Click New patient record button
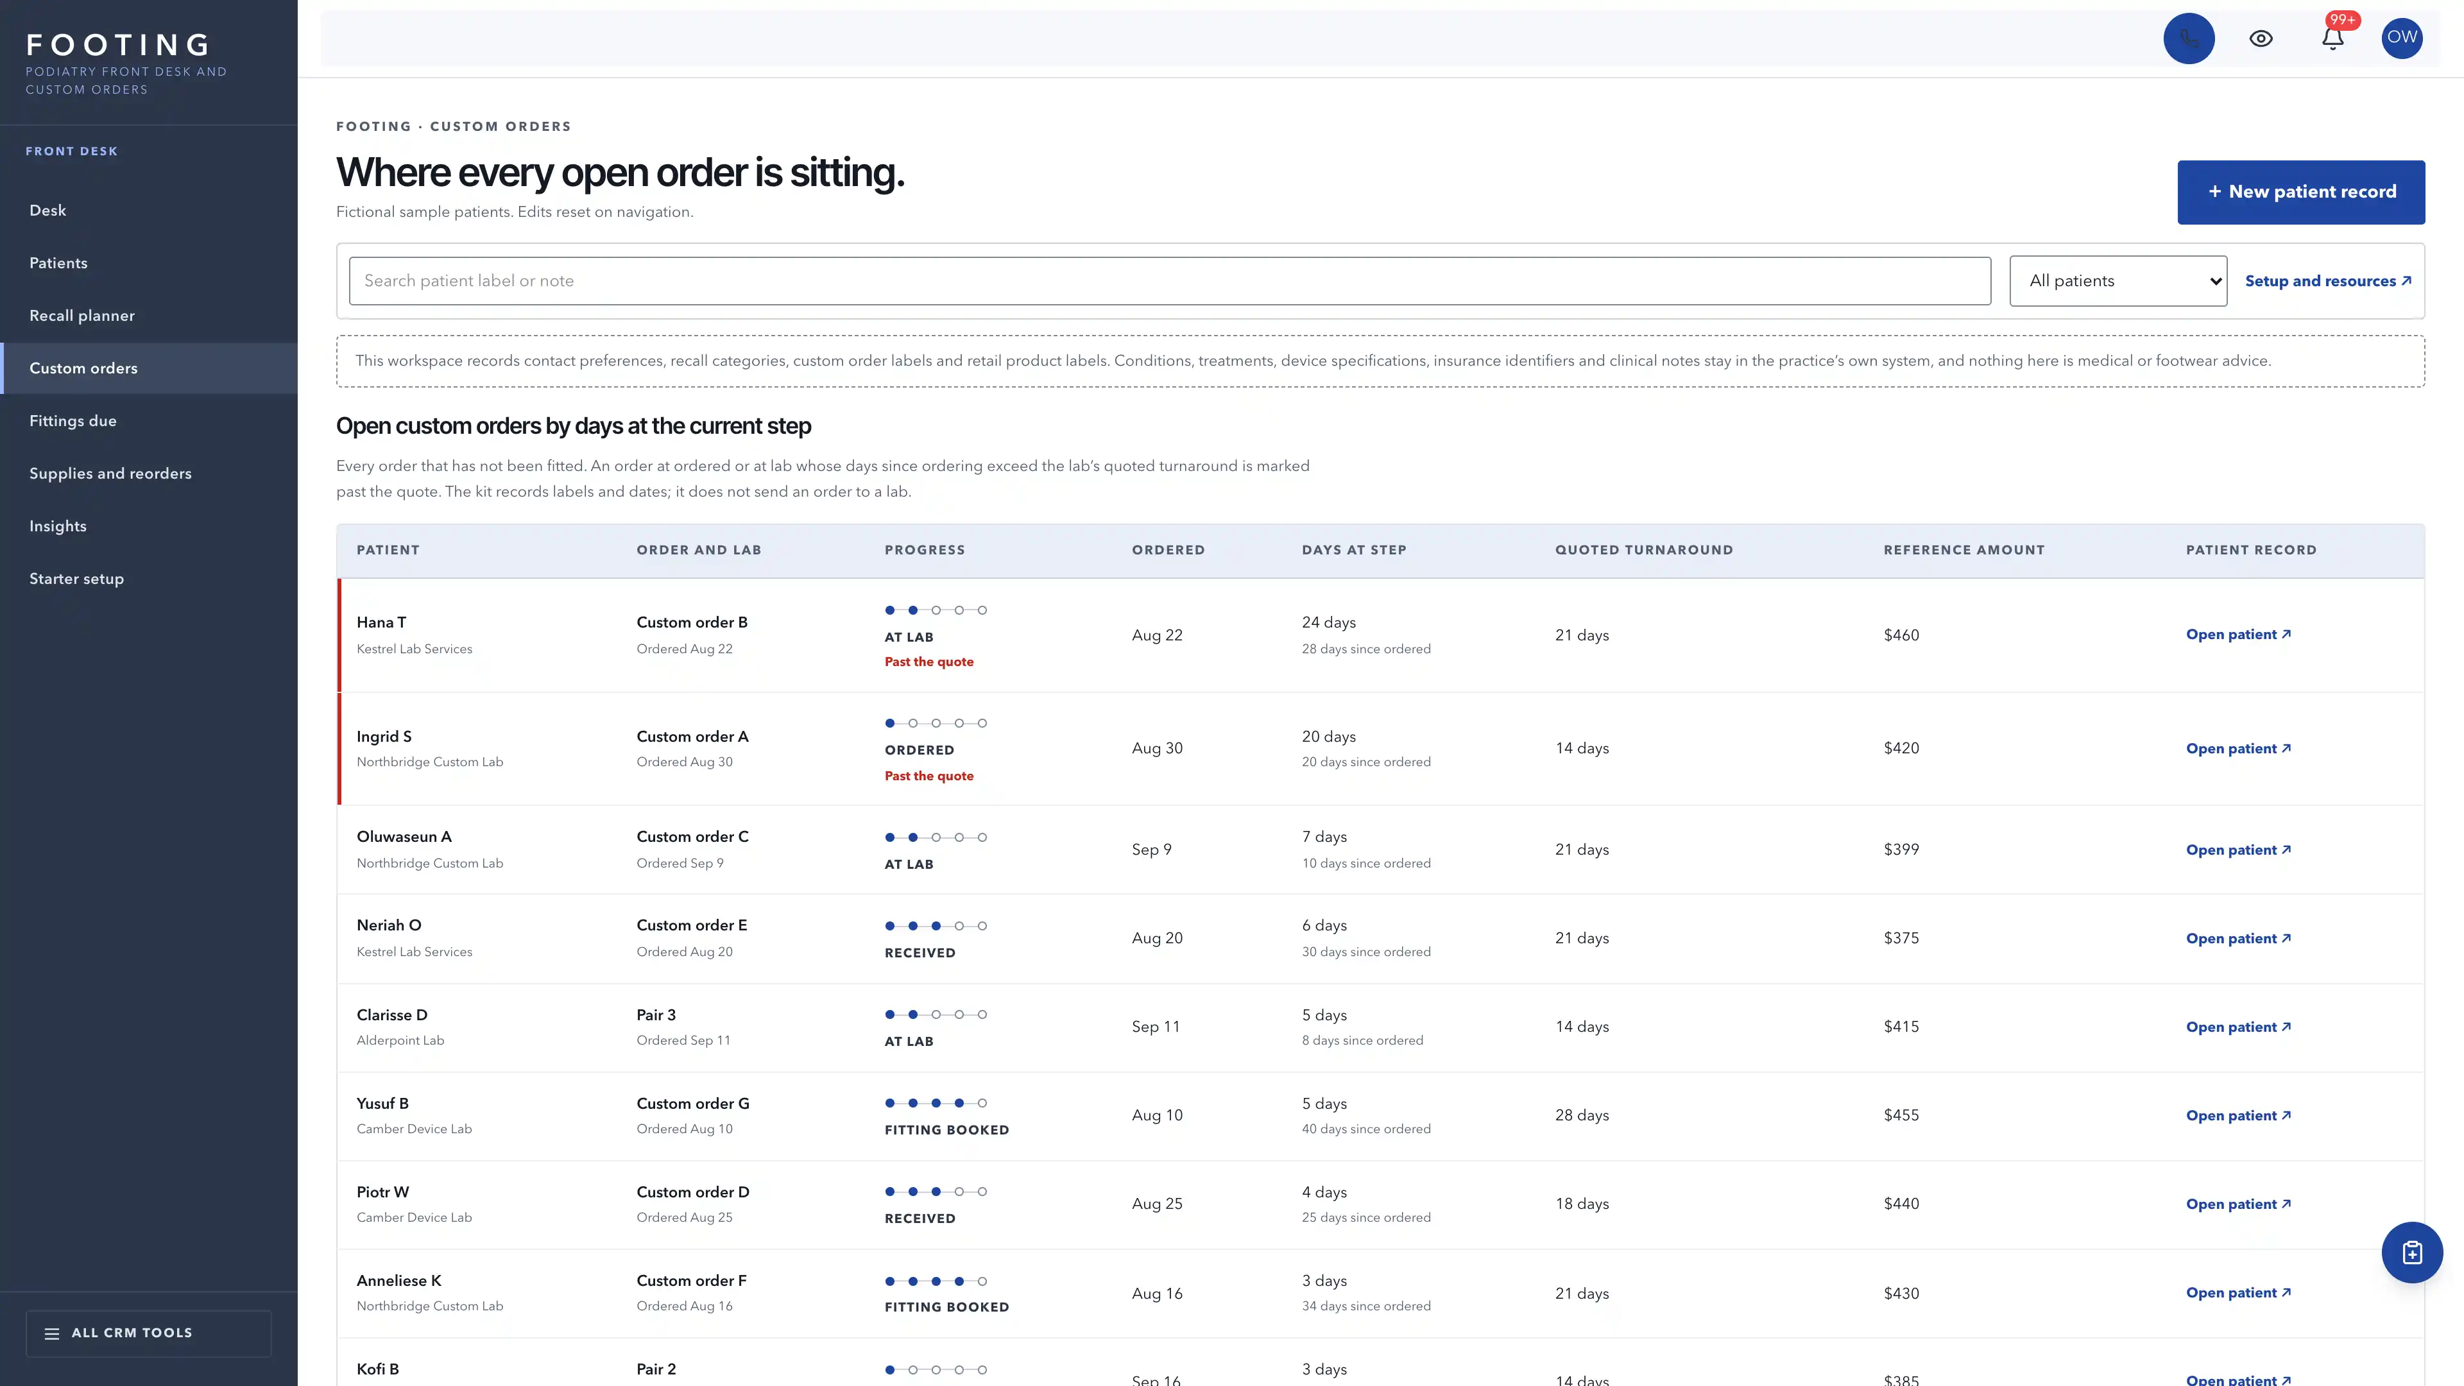The height and width of the screenshot is (1386, 2464). (x=2300, y=193)
